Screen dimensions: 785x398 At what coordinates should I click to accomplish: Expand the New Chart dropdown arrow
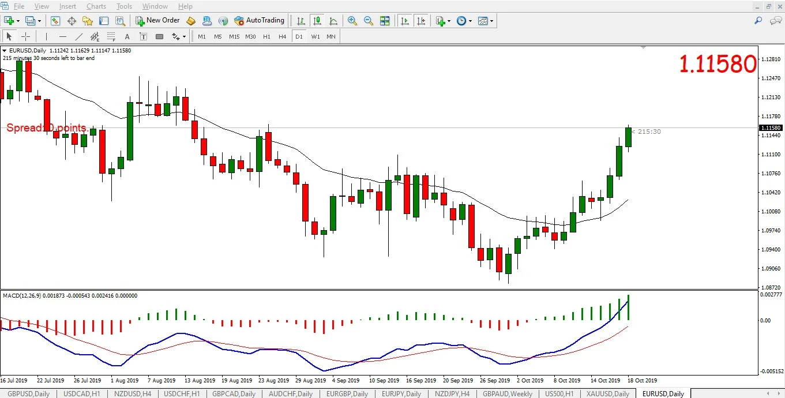(x=18, y=21)
